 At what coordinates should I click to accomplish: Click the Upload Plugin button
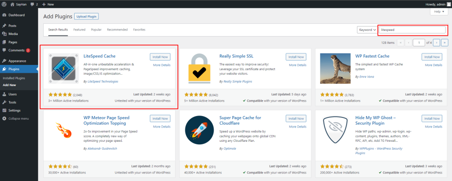(87, 16)
